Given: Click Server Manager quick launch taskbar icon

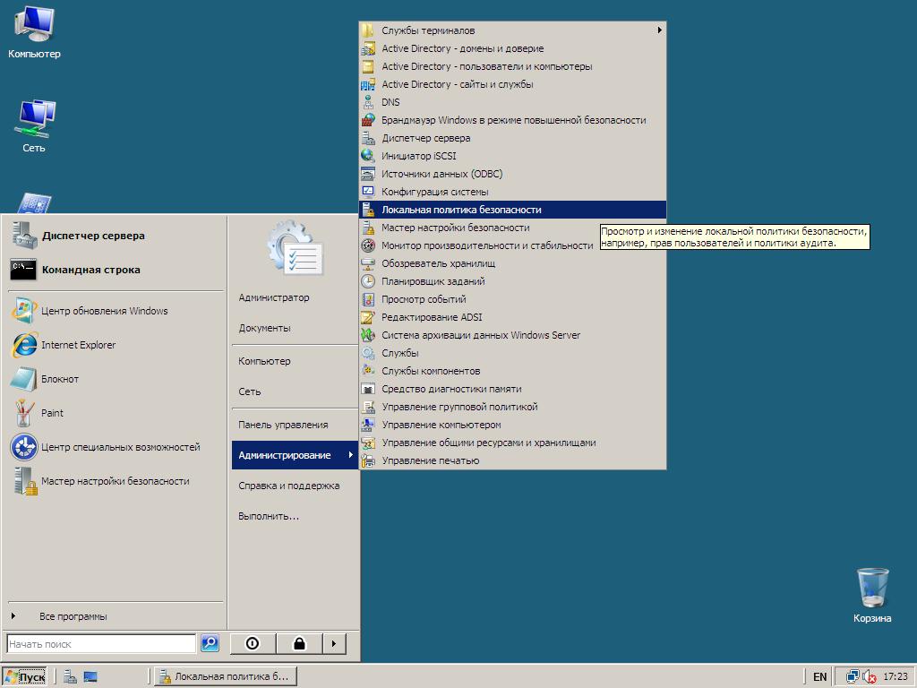Looking at the screenshot, I should tap(70, 676).
